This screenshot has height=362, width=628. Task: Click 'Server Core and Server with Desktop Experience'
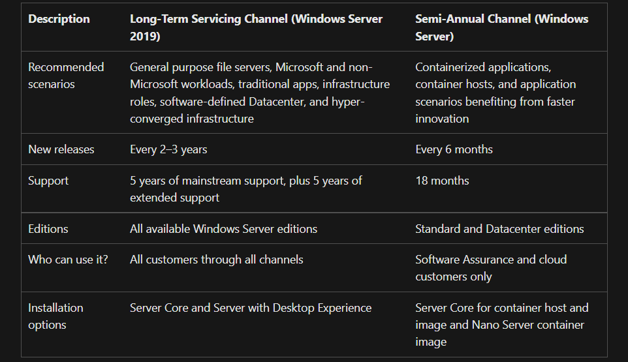click(251, 308)
